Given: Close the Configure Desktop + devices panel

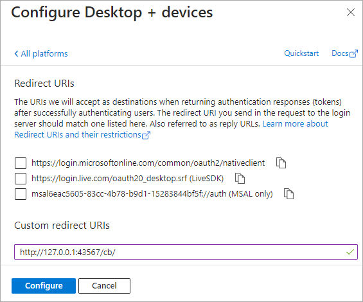Looking at the screenshot, I should point(351,12).
